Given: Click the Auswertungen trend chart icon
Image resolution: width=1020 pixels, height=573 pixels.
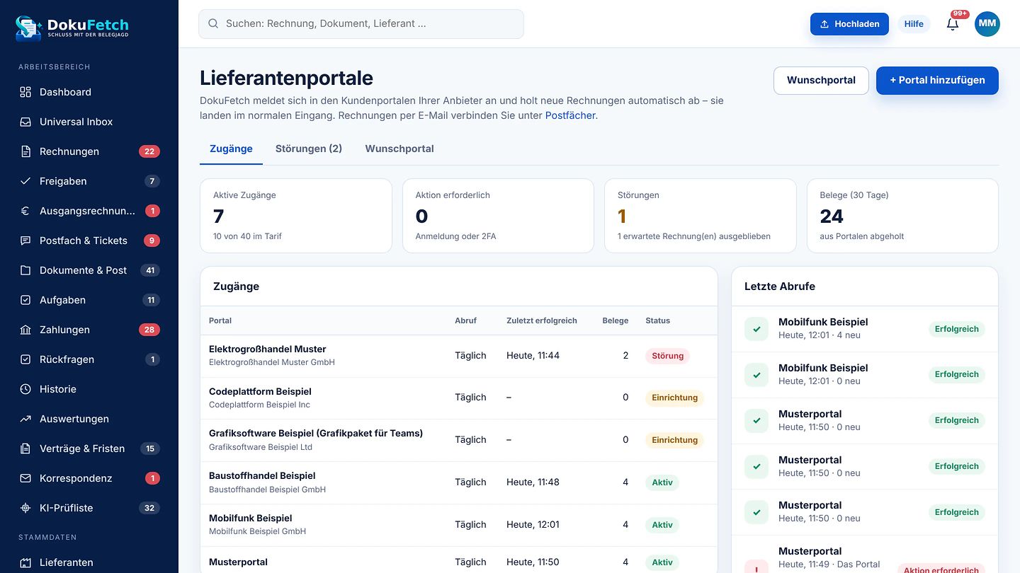Looking at the screenshot, I should [x=25, y=419].
